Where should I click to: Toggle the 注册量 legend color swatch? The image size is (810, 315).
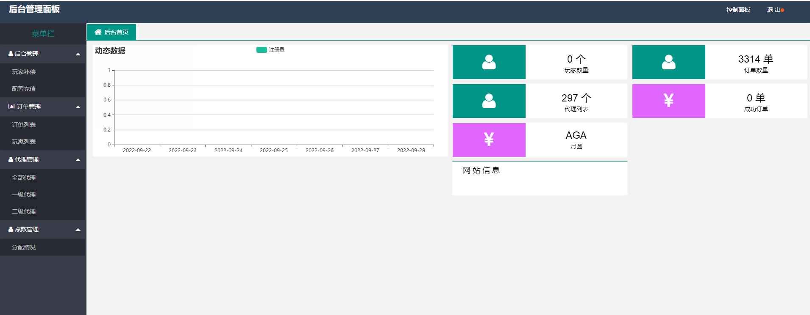coord(262,50)
